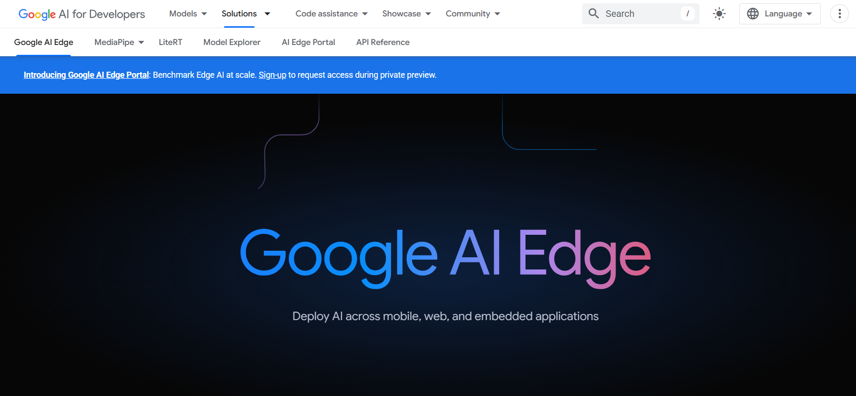
Task: Open the Showcase dropdown menu
Action: (x=406, y=14)
